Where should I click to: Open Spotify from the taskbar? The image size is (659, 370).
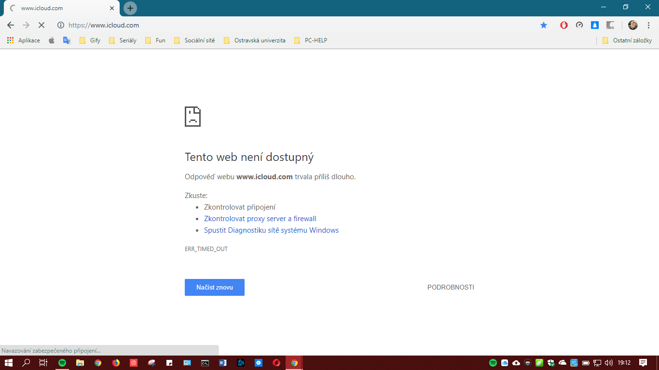(62, 363)
